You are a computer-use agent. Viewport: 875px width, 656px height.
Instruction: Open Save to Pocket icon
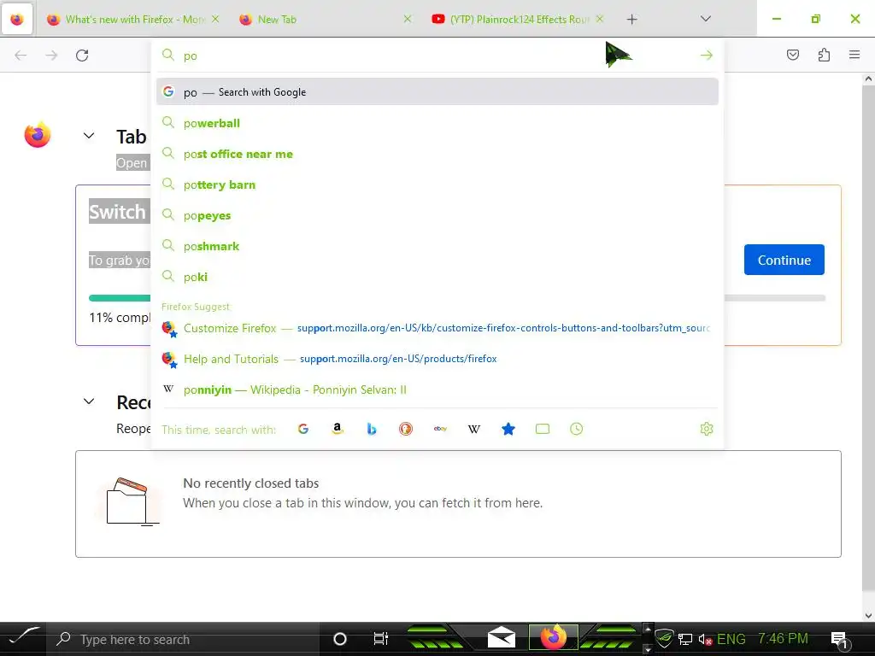[793, 55]
